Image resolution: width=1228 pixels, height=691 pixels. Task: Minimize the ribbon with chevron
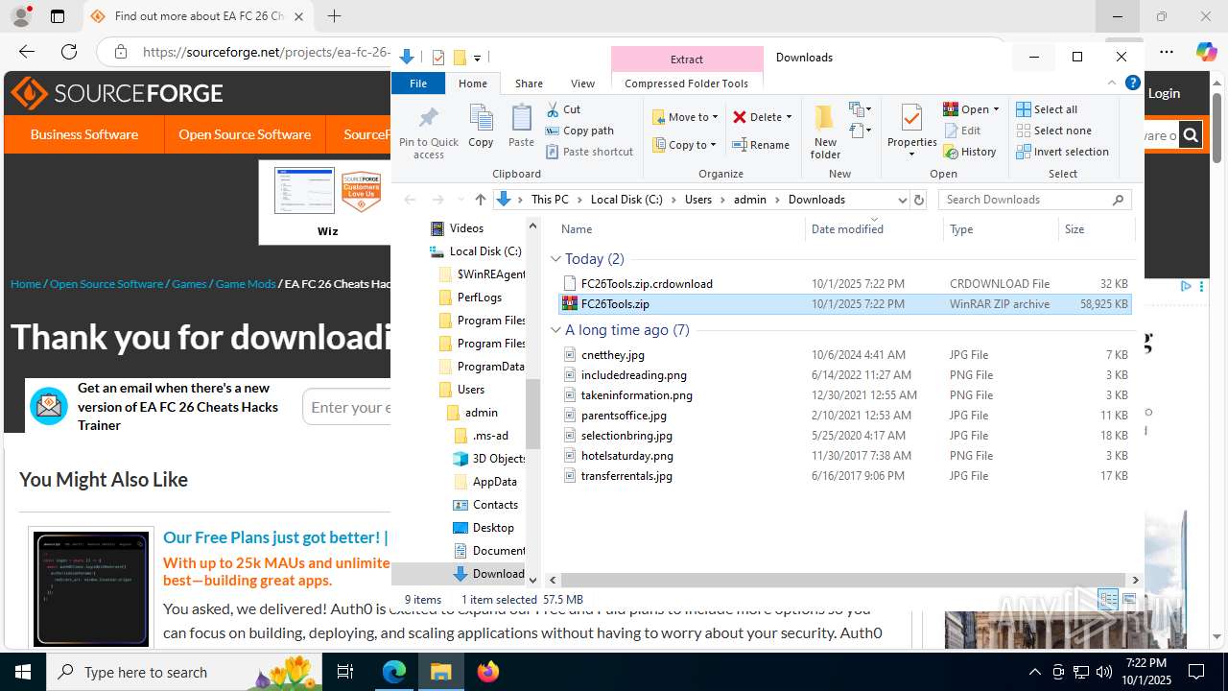coord(1113,83)
